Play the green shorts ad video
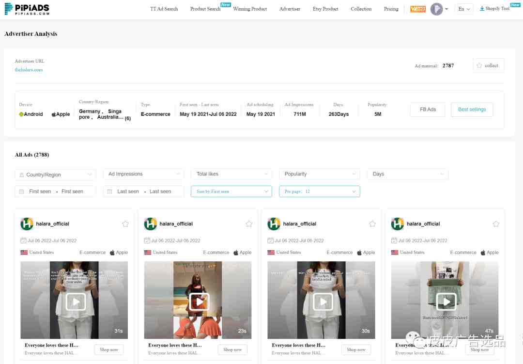The image size is (523, 364). coord(446,301)
